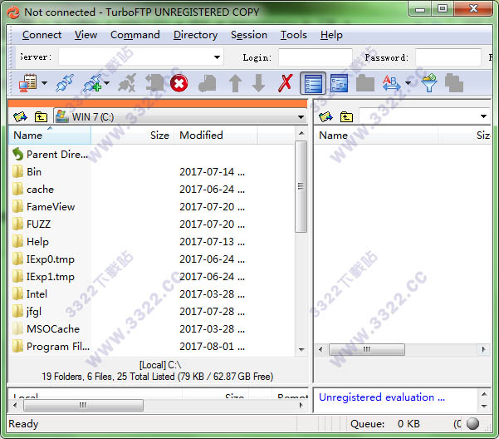This screenshot has width=499, height=439.
Task: Click the AB rename/transfer mode icon
Action: 391,83
